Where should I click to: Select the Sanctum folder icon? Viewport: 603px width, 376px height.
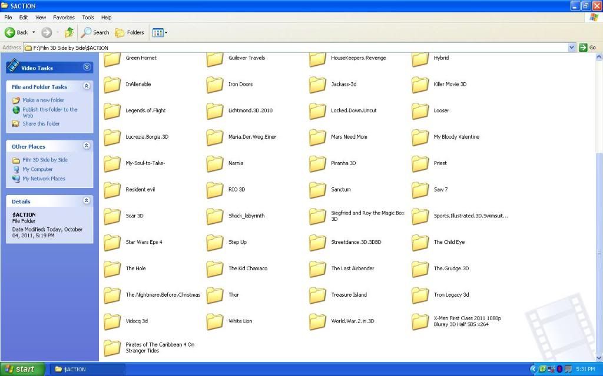317,190
